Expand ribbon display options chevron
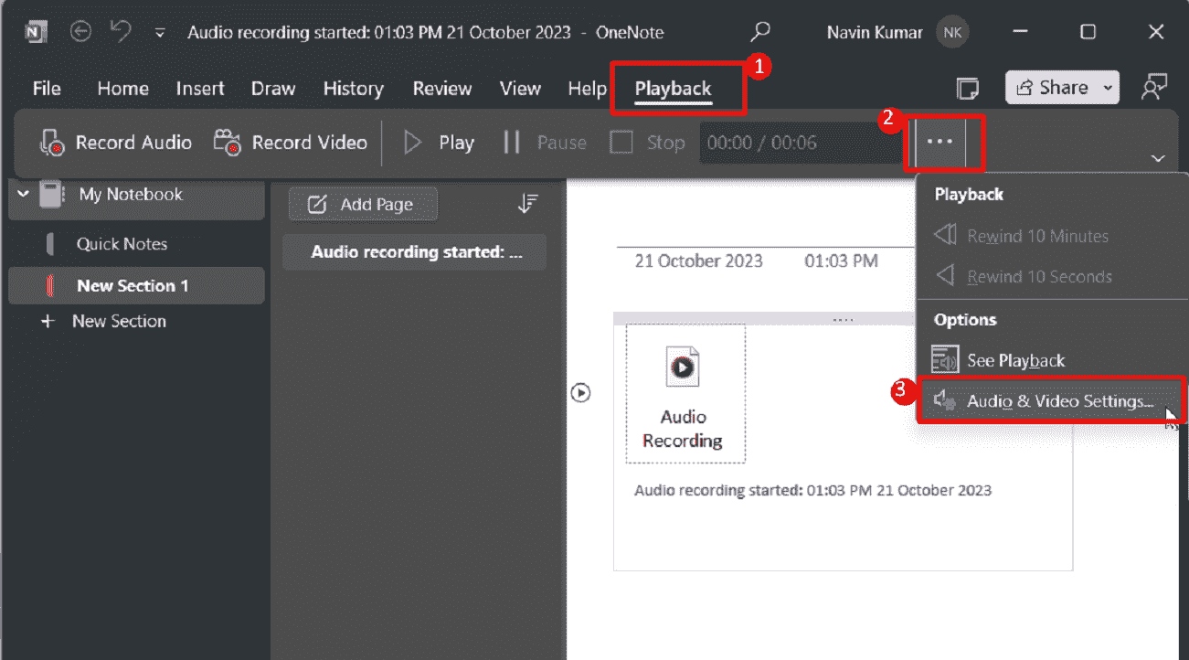Viewport: 1189px width, 660px height. tap(1158, 158)
